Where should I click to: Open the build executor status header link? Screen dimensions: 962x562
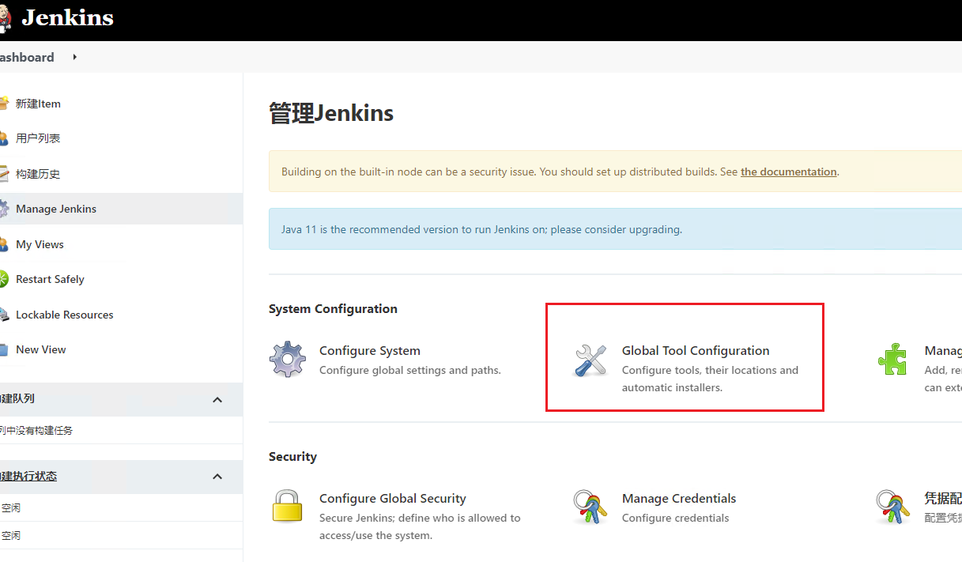click(x=28, y=476)
